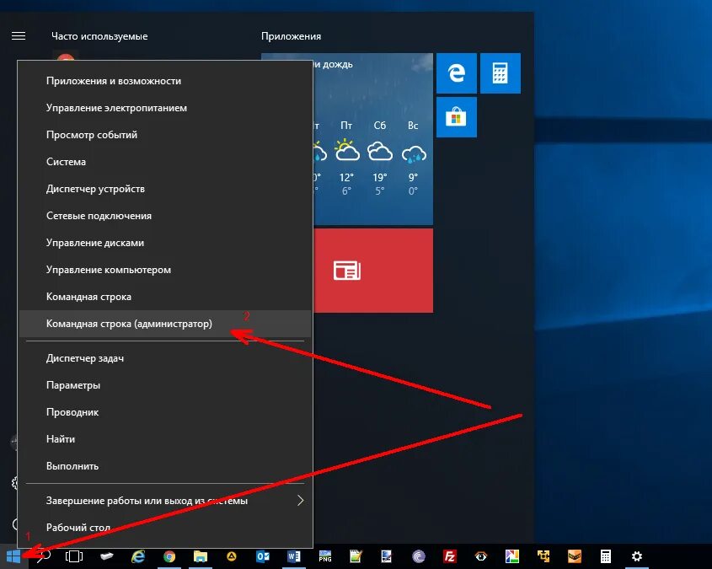Open the orange network diagram app on taskbar
This screenshot has height=569, width=712.
pyautogui.click(x=543, y=556)
